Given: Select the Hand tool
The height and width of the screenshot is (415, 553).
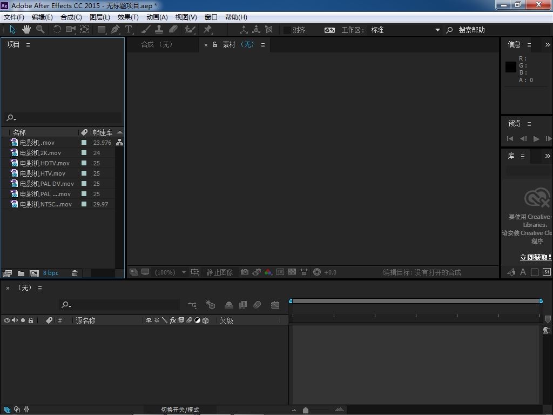Looking at the screenshot, I should click(26, 30).
